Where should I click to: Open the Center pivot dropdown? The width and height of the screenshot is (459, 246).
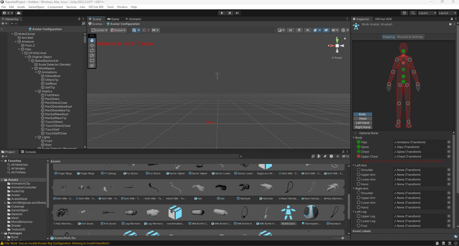tap(99, 30)
